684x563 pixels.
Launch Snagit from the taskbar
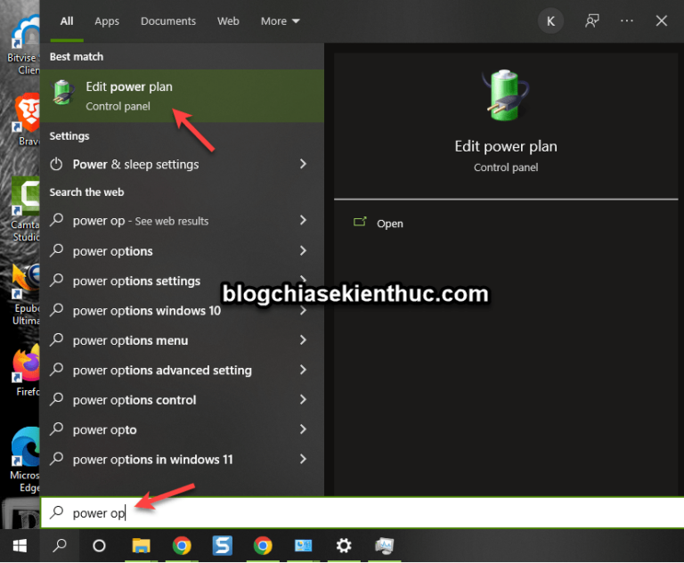[222, 545]
